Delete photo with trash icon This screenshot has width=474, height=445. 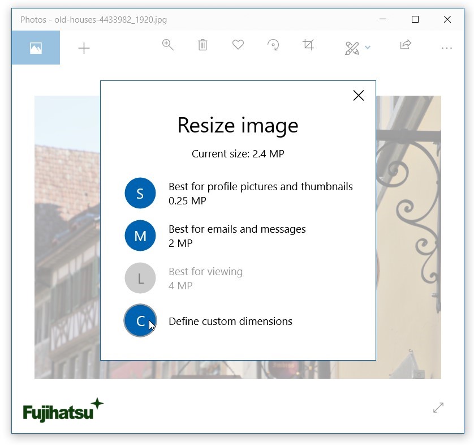tap(202, 45)
